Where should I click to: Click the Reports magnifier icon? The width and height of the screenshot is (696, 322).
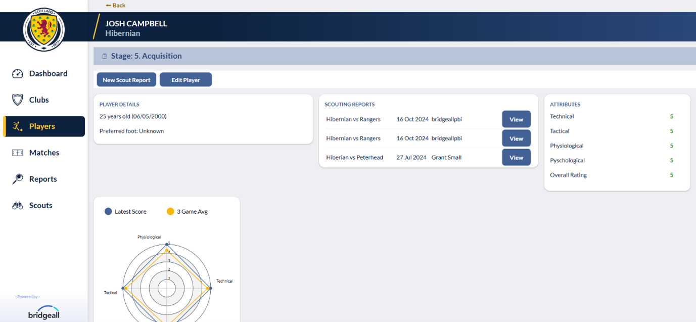pyautogui.click(x=18, y=179)
